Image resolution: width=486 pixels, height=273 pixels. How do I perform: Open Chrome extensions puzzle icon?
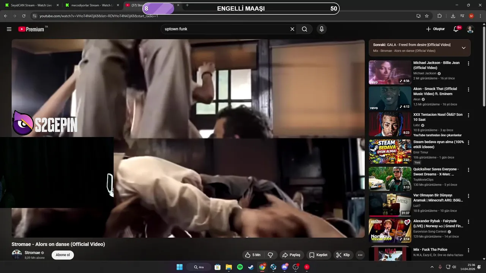point(440,16)
